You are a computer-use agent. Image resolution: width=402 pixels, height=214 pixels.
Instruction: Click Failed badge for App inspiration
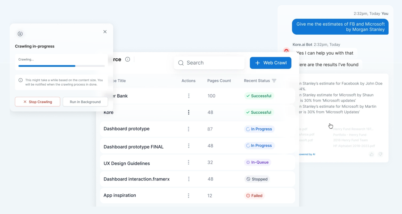(254, 196)
